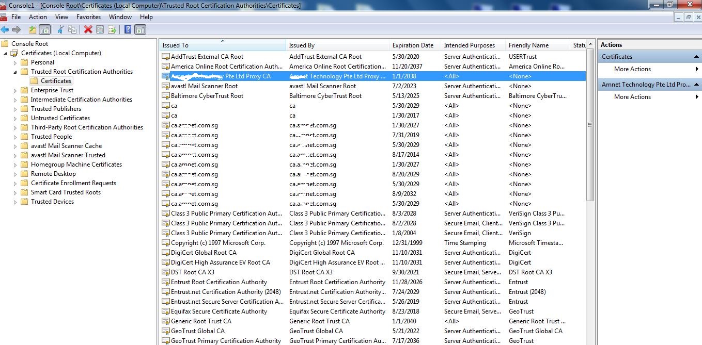Collapse the Certificates section in Actions pane
Screen dimensions: 702x345
click(x=696, y=57)
